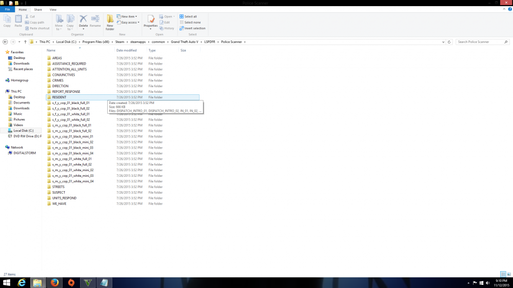Viewport: 513px width, 288px height.
Task: Open the File menu
Action: pos(8,9)
